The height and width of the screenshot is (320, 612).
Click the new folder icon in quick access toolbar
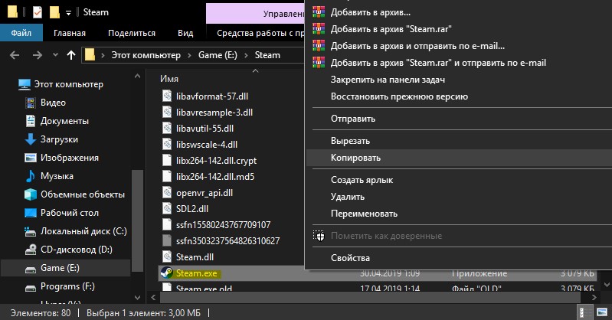(54, 12)
